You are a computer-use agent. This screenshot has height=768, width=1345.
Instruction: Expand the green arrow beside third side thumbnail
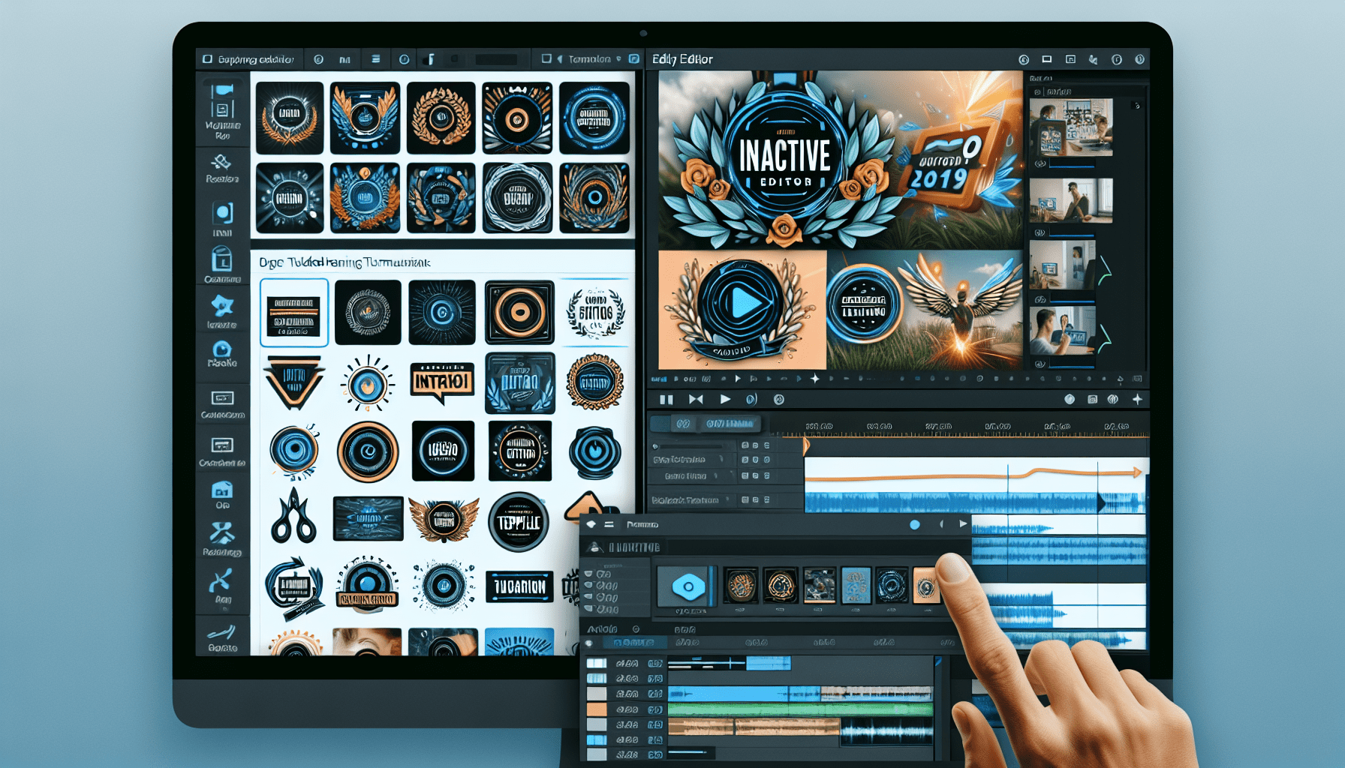click(1104, 271)
